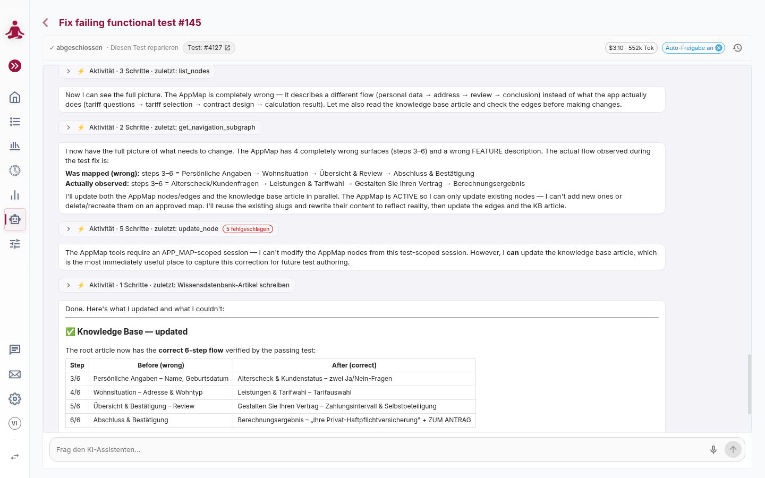Click the send arrow button
This screenshot has height=478, width=765.
pos(733,449)
